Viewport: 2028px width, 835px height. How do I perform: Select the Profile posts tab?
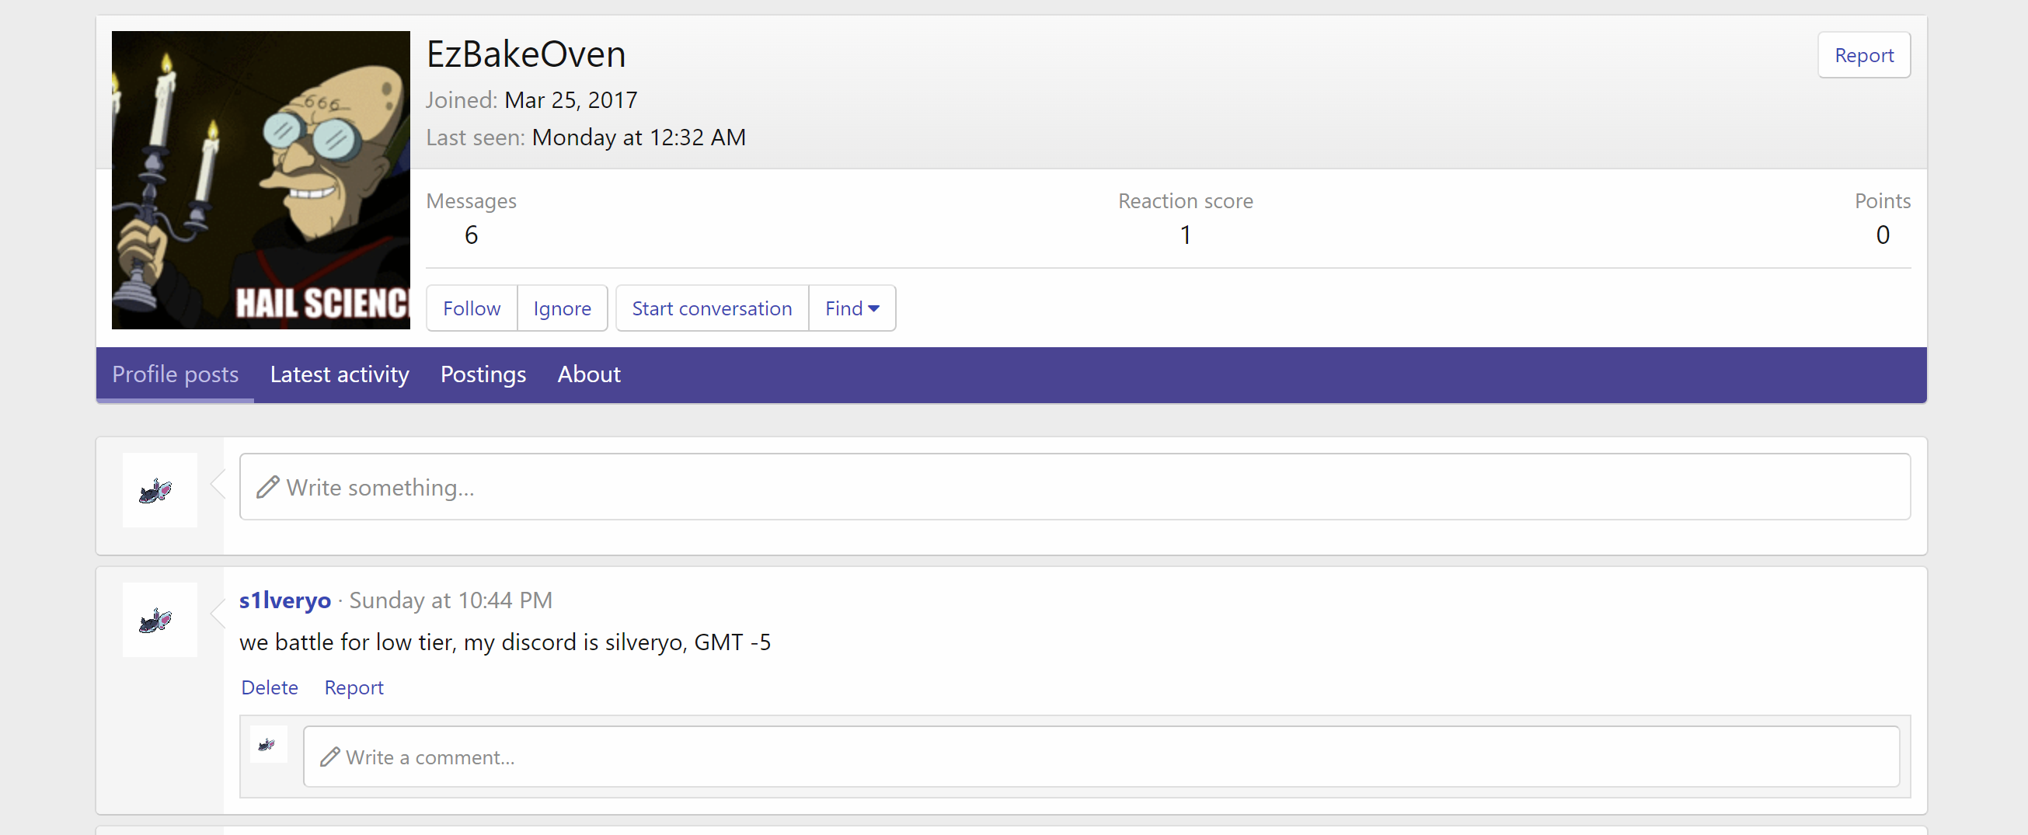point(175,374)
